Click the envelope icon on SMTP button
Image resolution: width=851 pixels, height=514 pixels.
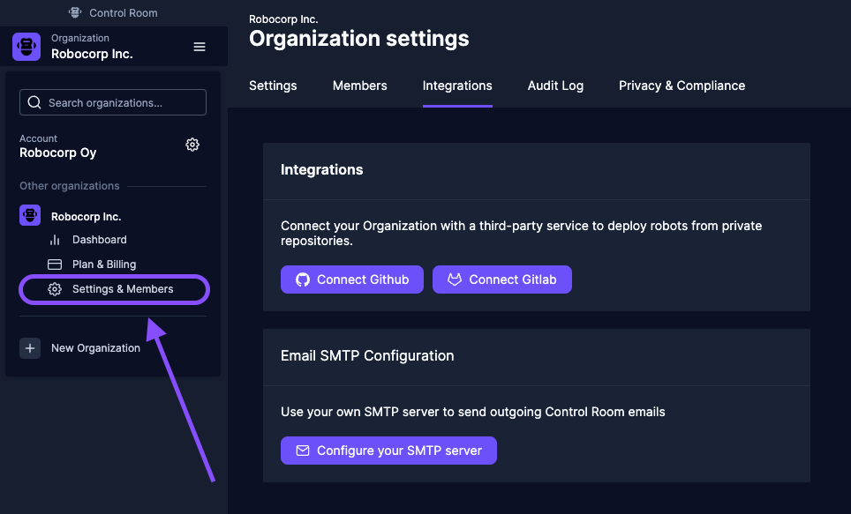(x=303, y=451)
